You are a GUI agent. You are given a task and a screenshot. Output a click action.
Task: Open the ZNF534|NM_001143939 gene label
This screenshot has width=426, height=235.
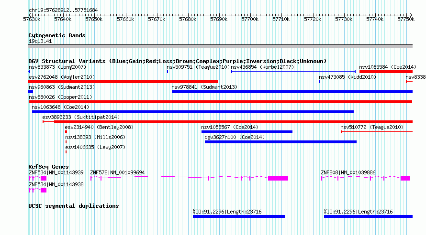pos(56,172)
